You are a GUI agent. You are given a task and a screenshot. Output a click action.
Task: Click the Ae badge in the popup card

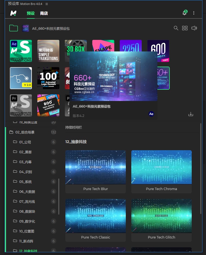tap(151, 114)
